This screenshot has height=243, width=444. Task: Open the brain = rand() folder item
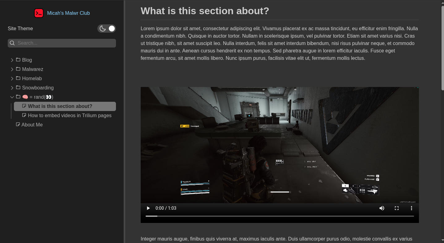coord(38,97)
